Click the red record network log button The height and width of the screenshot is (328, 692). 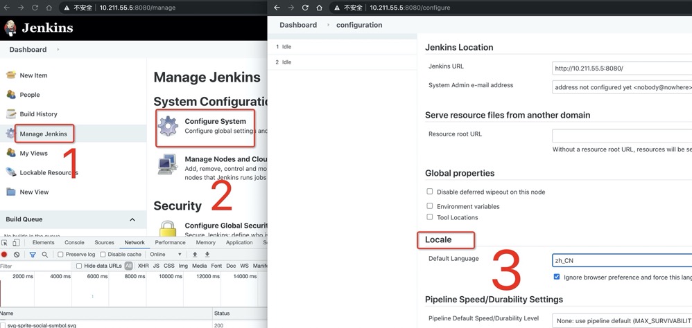[5, 255]
